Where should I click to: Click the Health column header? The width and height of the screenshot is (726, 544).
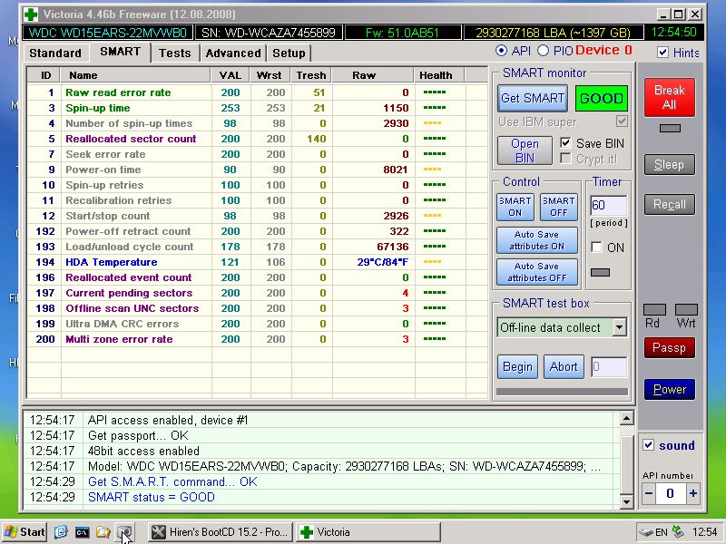[439, 75]
